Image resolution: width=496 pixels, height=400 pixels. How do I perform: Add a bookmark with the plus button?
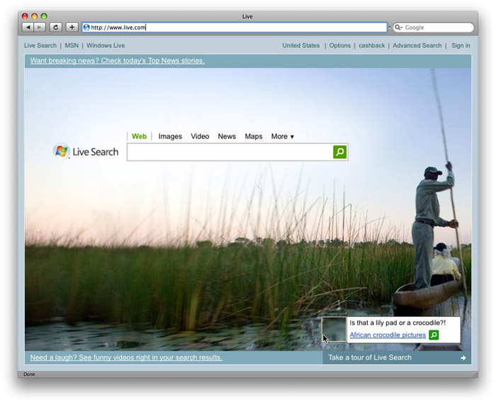tap(72, 27)
